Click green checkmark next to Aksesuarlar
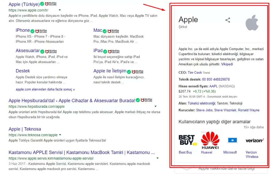Viewport: 271px width, 174px height. pyautogui.click(x=42, y=52)
